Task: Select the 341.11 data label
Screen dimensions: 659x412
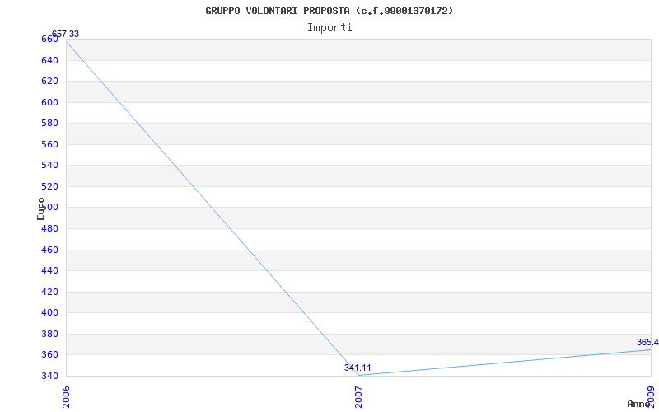Action: (358, 368)
